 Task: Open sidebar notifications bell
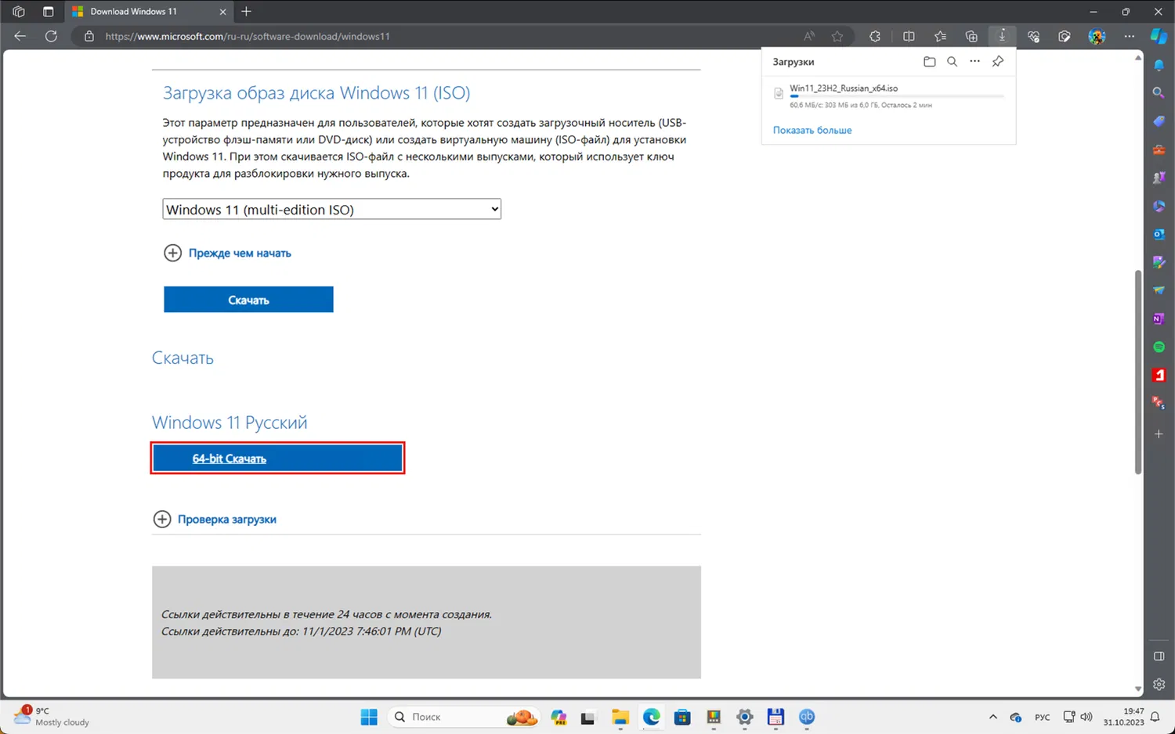[x=1159, y=65]
